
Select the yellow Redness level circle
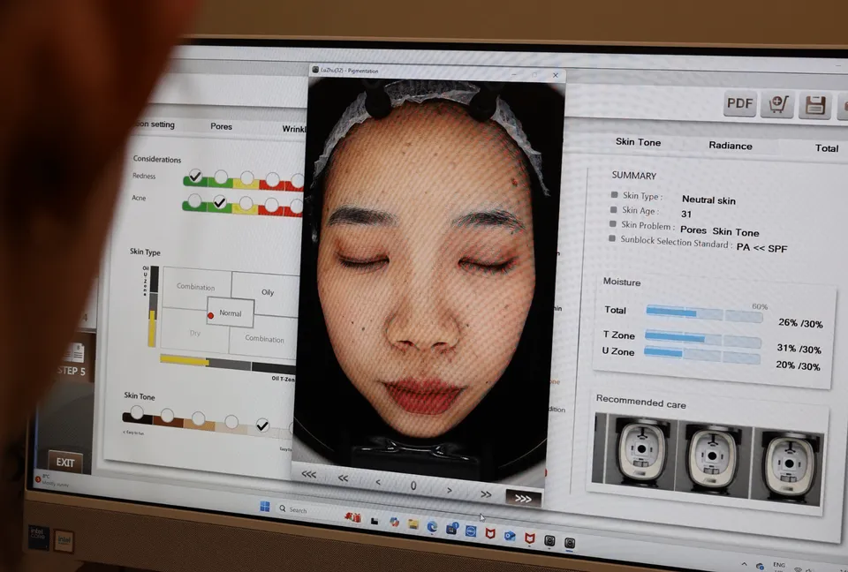click(246, 178)
